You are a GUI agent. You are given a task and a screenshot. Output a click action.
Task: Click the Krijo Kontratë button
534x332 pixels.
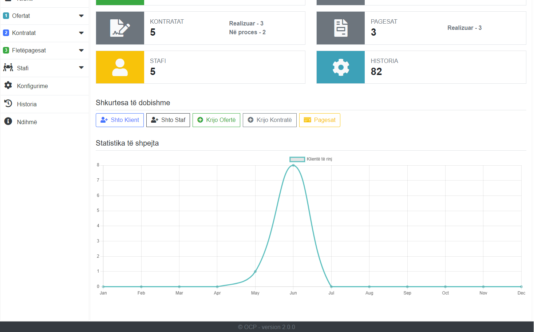point(270,120)
